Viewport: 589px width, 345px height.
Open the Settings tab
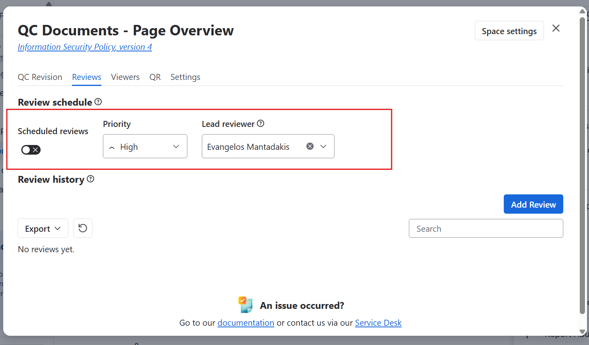pyautogui.click(x=185, y=77)
